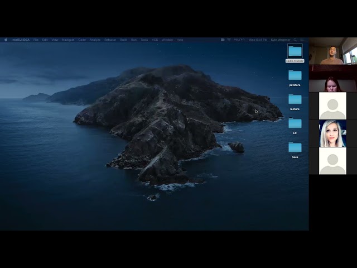Select the lecture folder icon

coord(295,99)
